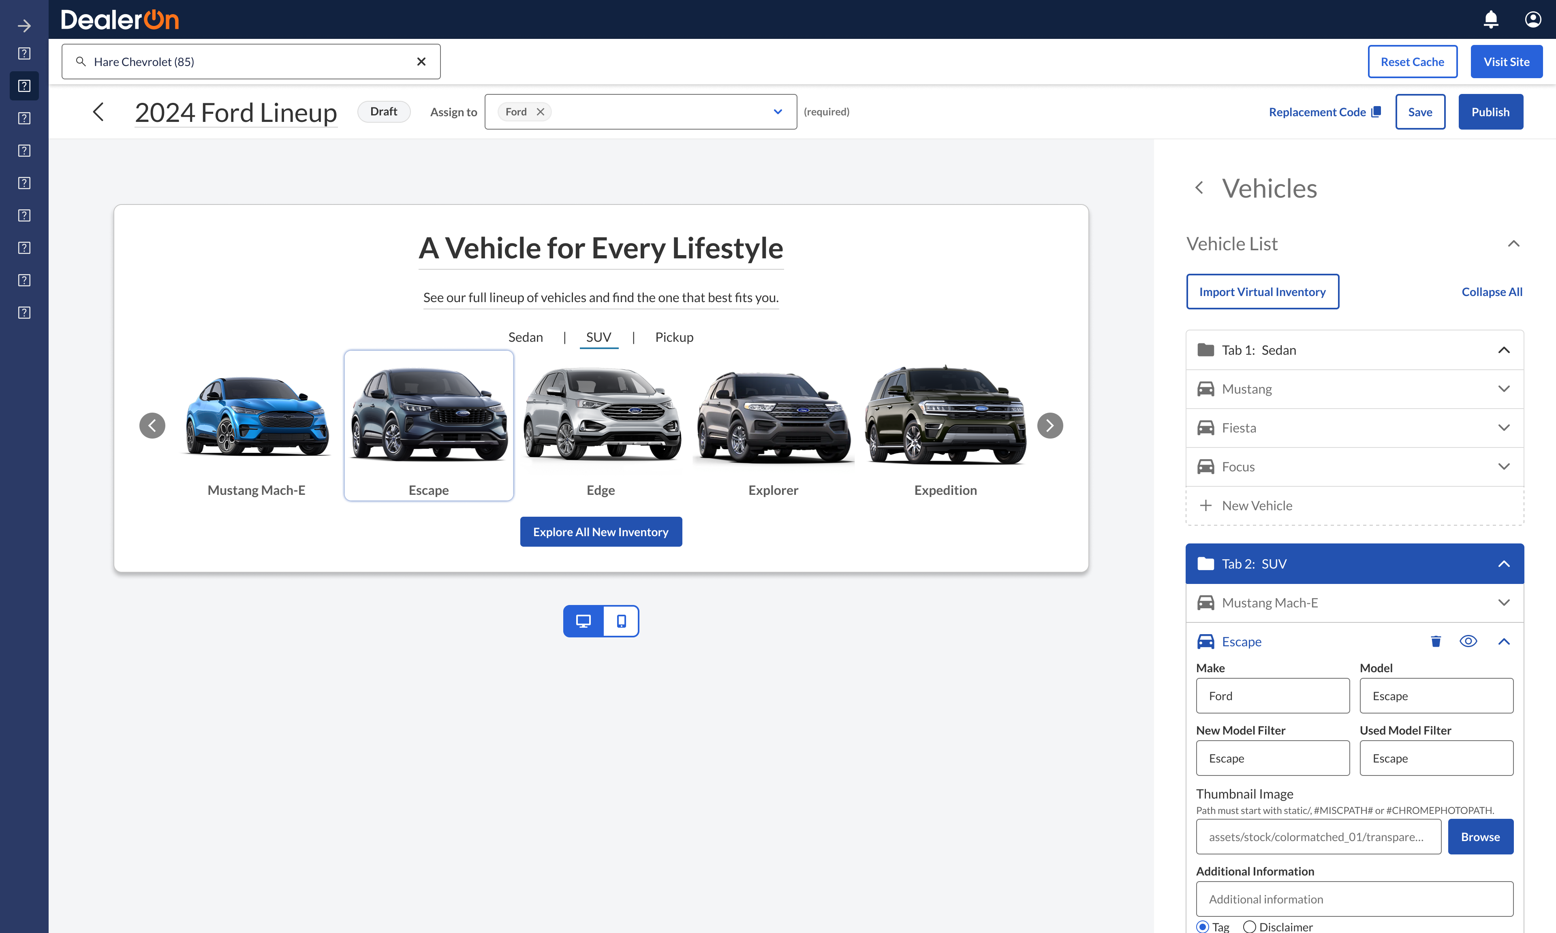Click Reset Cache
The width and height of the screenshot is (1556, 933).
coord(1413,62)
